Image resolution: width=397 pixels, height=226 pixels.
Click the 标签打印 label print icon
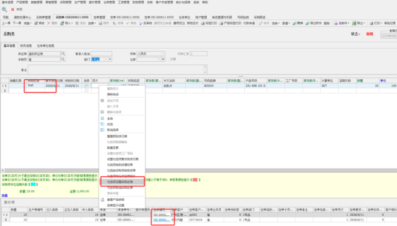click(x=203, y=23)
